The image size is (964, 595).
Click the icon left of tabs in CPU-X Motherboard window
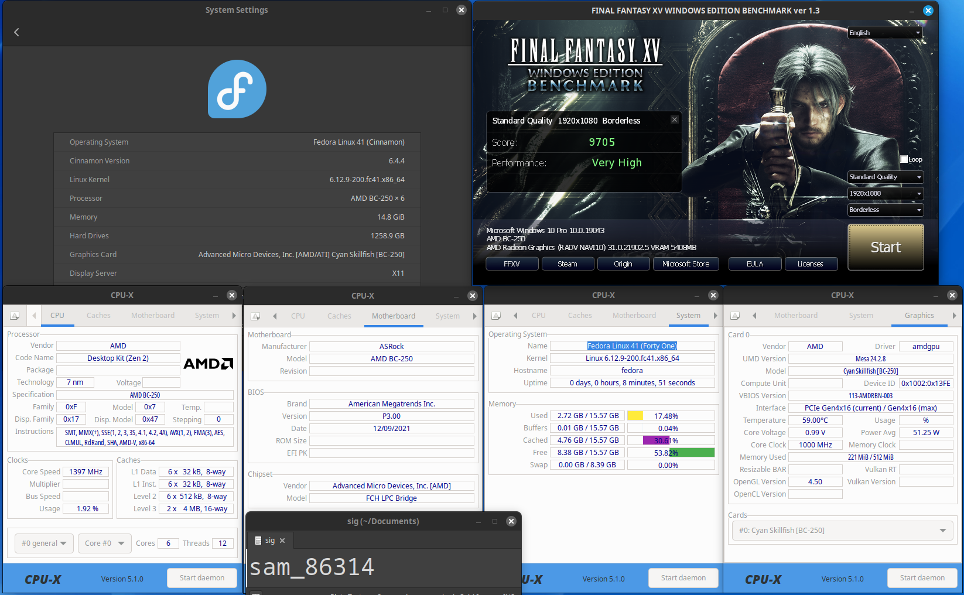[255, 316]
